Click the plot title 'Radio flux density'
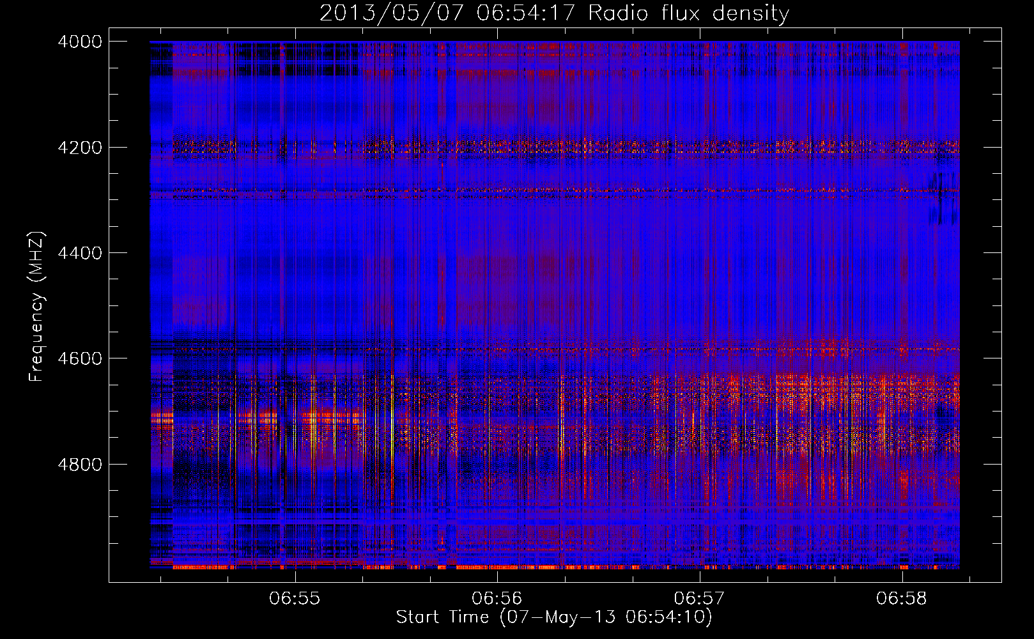 (x=688, y=13)
